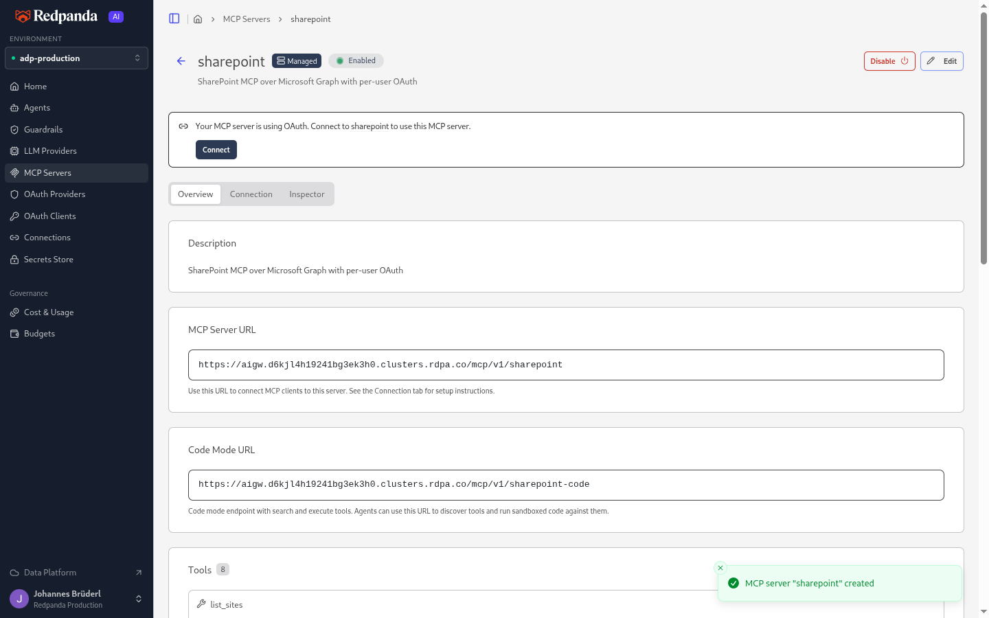The image size is (989, 618).
Task: Open Guardrails in the sidebar
Action: pyautogui.click(x=76, y=130)
